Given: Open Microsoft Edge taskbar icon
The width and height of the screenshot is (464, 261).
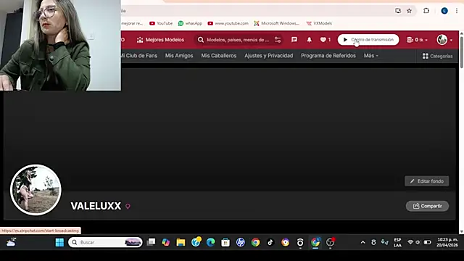Looking at the screenshot, I should tap(210, 242).
